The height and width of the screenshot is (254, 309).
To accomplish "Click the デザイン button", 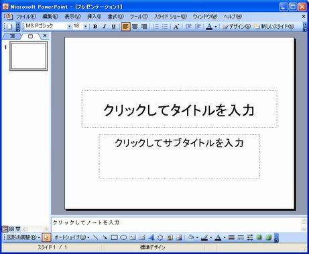I will tap(237, 27).
